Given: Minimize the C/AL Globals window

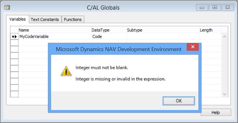Looking at the screenshot, I should (x=202, y=8).
